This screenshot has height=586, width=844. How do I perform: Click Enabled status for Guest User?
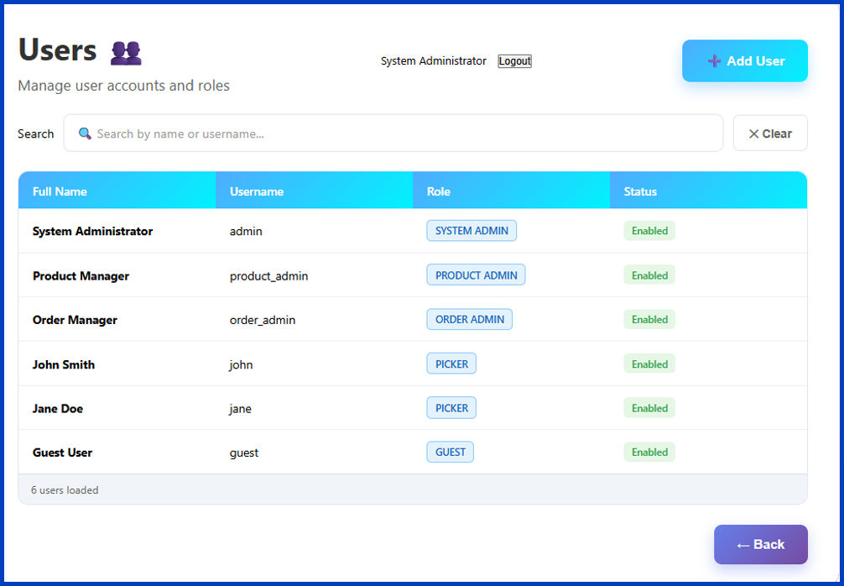pos(649,452)
